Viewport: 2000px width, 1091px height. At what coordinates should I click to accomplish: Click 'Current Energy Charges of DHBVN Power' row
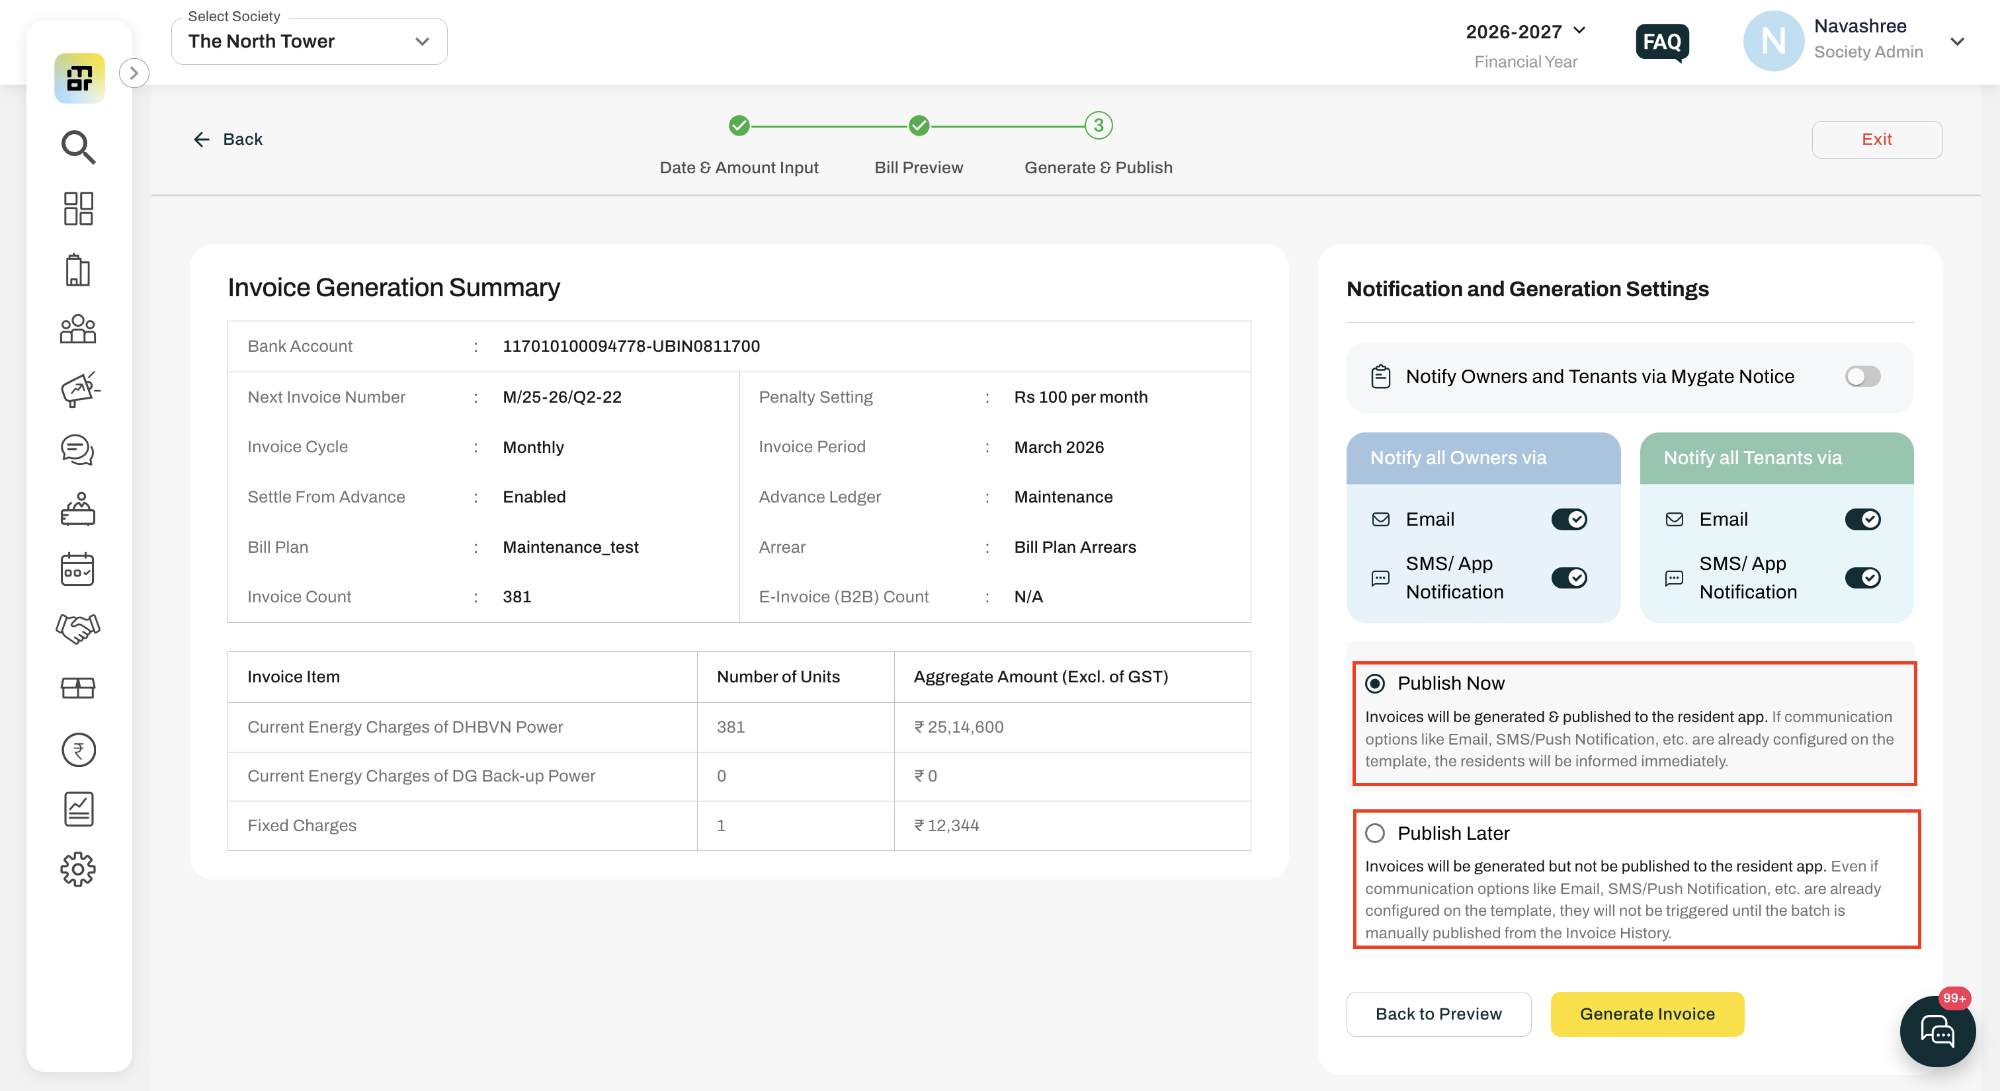click(x=739, y=727)
